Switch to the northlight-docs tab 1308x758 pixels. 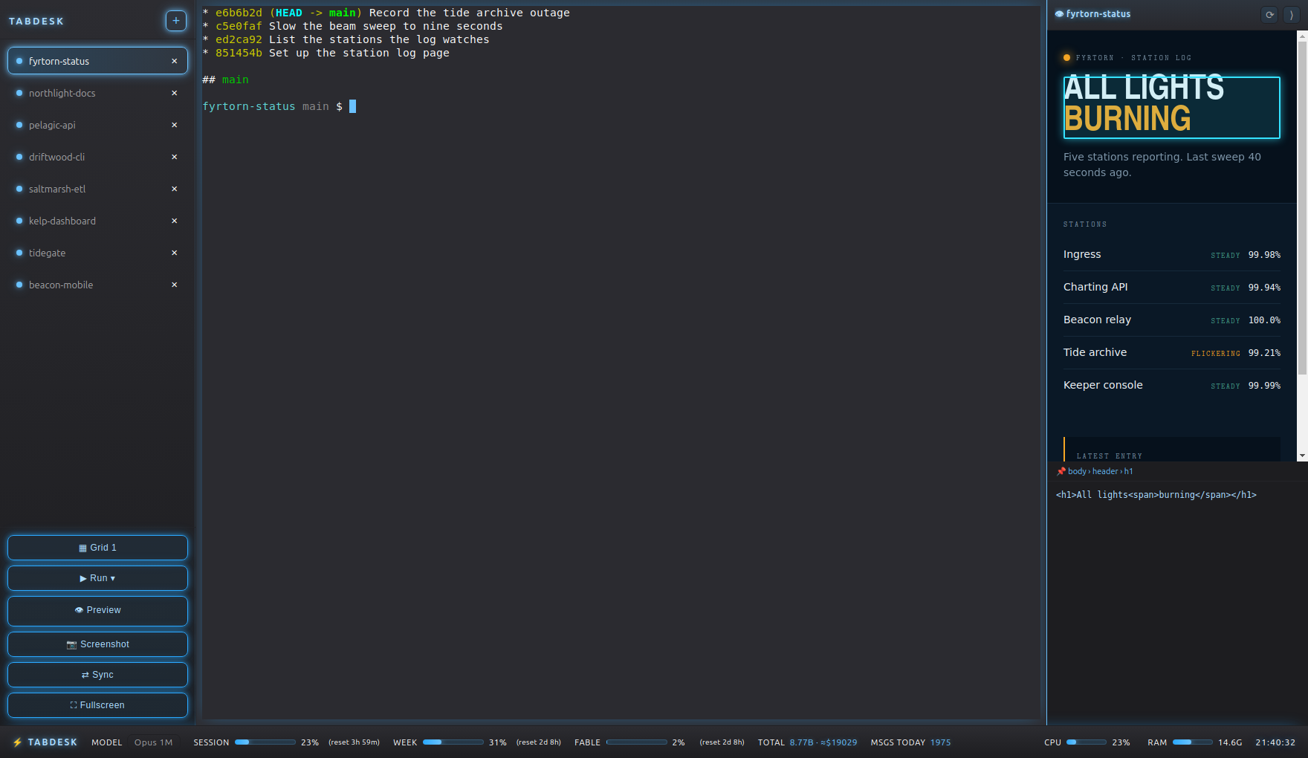(x=97, y=93)
